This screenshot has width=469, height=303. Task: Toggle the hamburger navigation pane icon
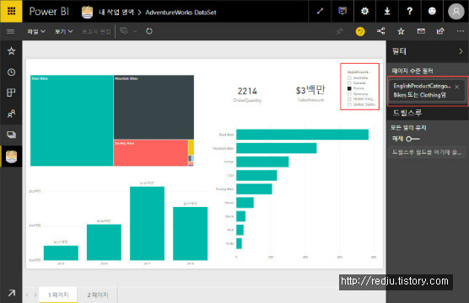click(x=10, y=31)
